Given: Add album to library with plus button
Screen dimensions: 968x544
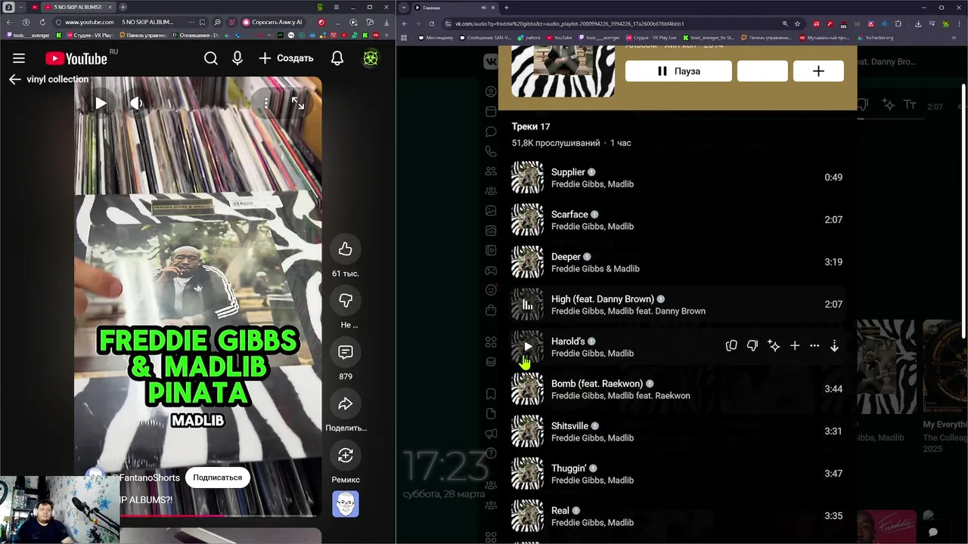Looking at the screenshot, I should click(x=818, y=71).
